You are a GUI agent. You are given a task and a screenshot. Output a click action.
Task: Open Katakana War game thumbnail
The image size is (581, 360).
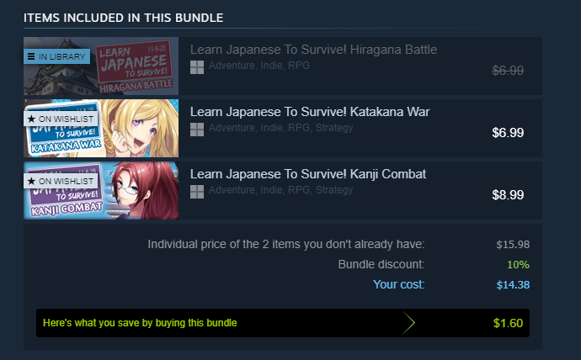101,128
